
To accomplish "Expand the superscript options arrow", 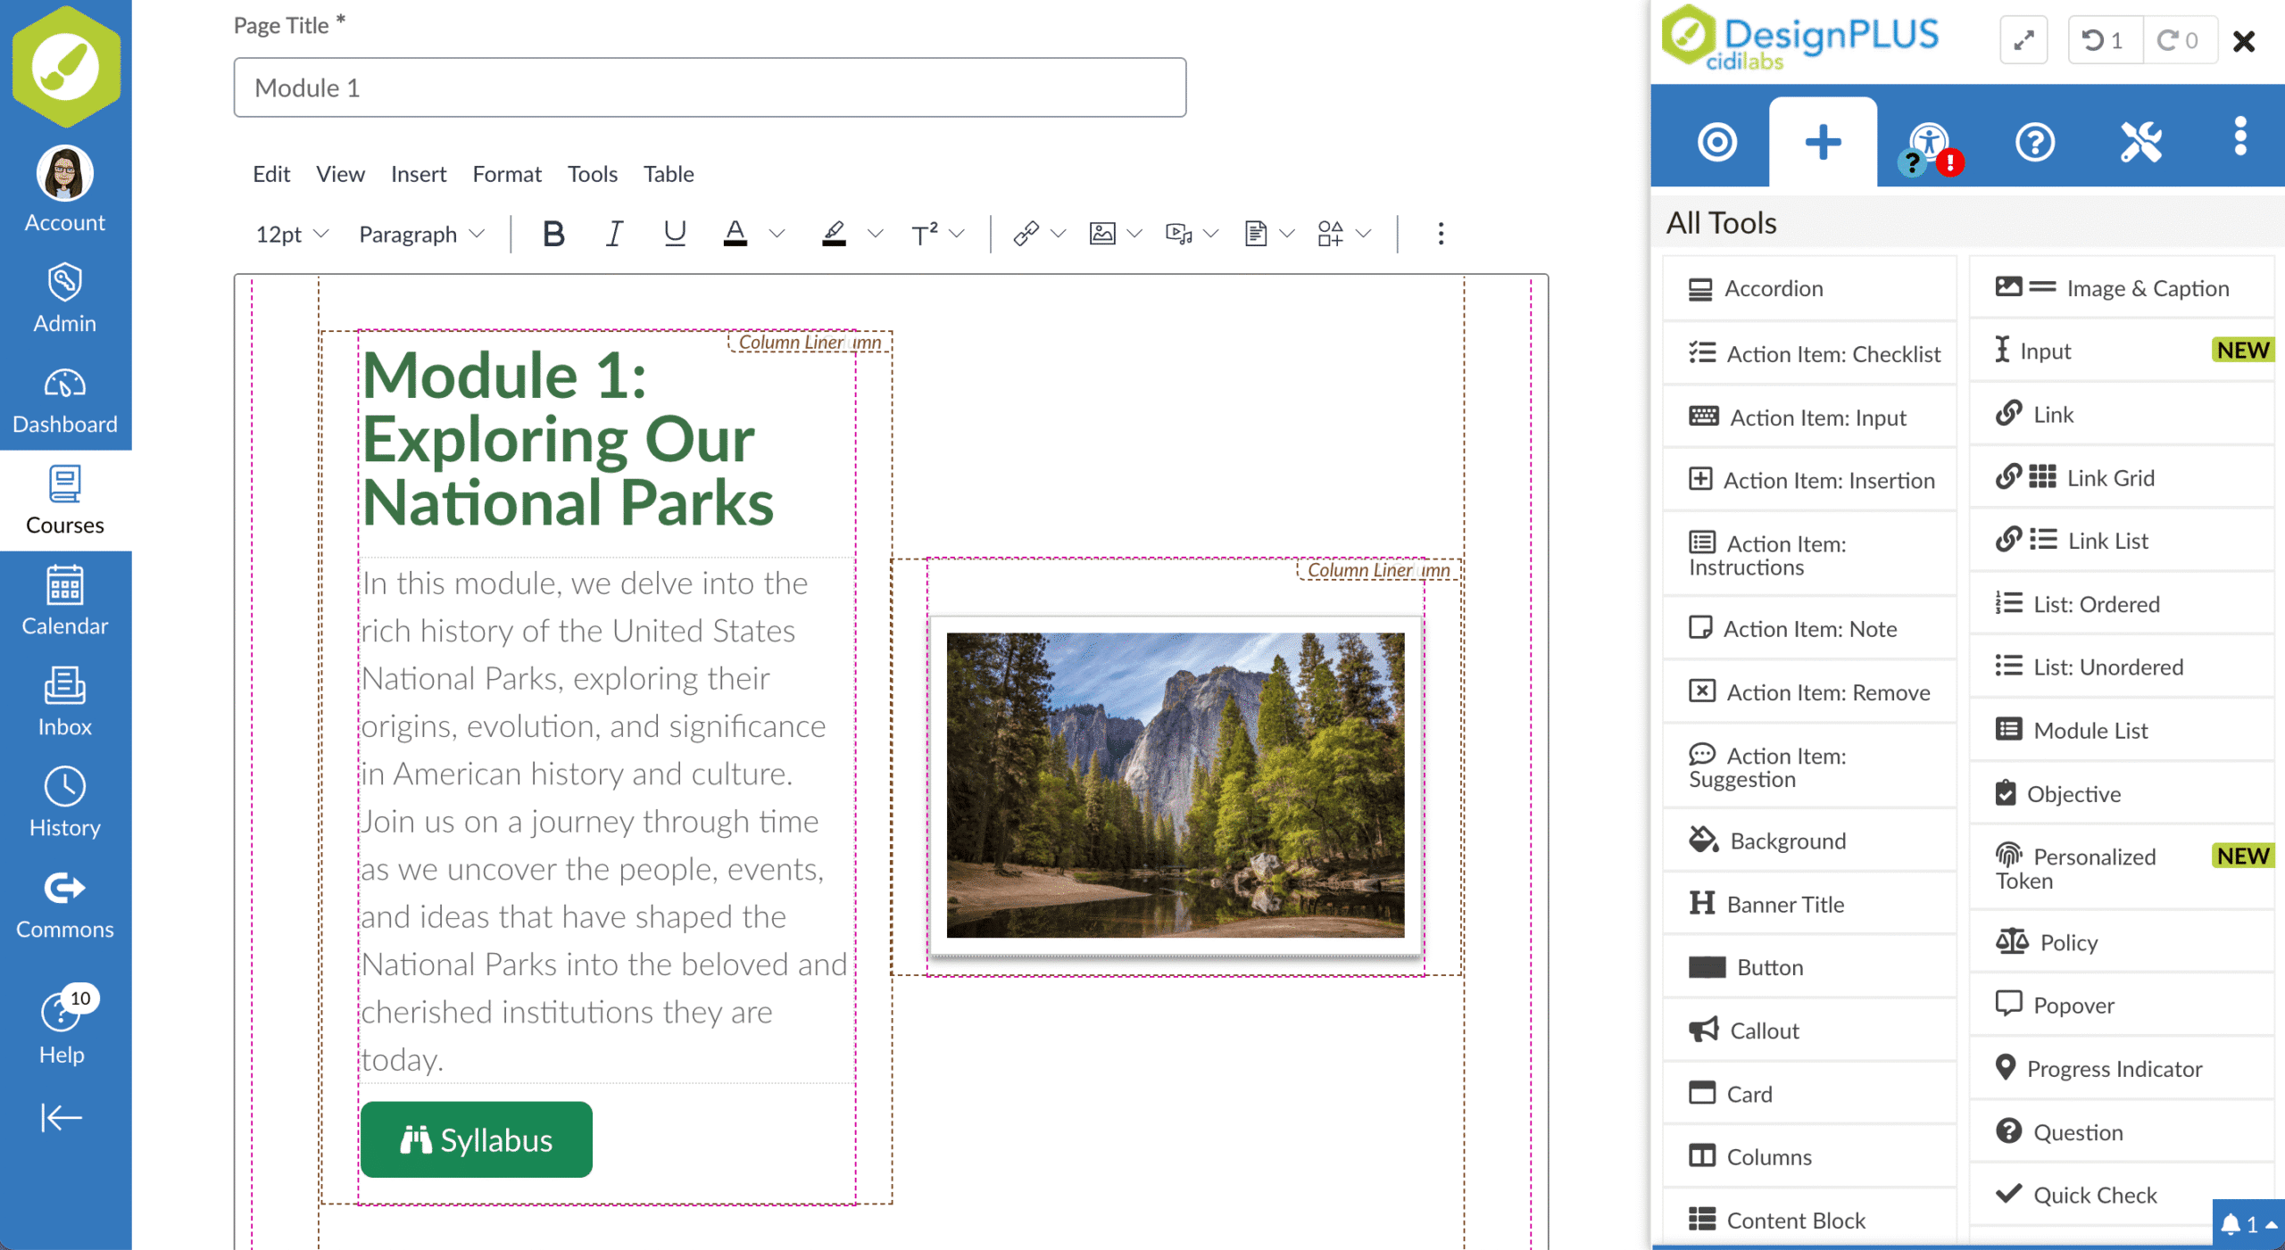I will tap(958, 234).
